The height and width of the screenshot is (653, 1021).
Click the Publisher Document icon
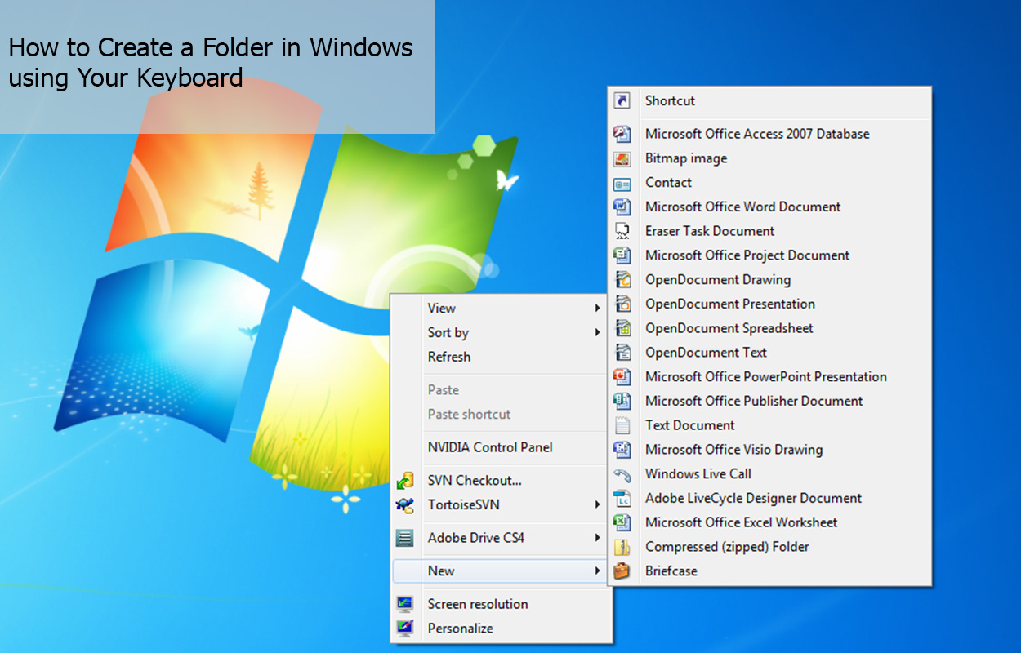click(622, 401)
